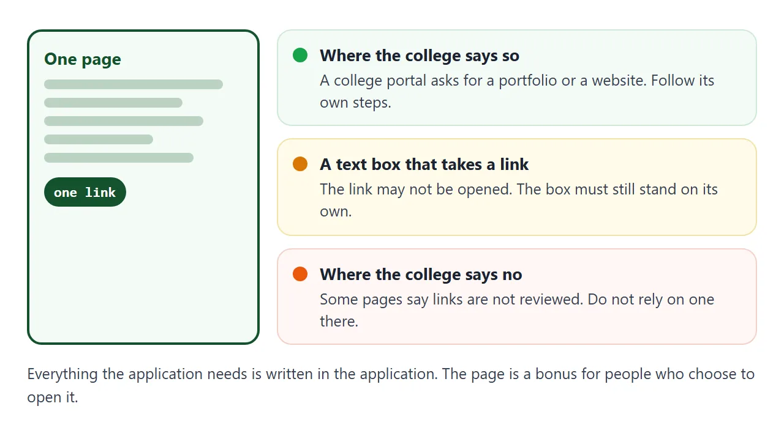Click the amber dot beside 'A text box that takes a link'
The width and height of the screenshot is (784, 439).
[x=300, y=164]
